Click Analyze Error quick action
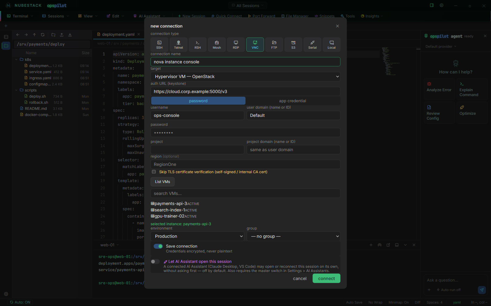Screen dimensions: 491x306 (439, 88)
